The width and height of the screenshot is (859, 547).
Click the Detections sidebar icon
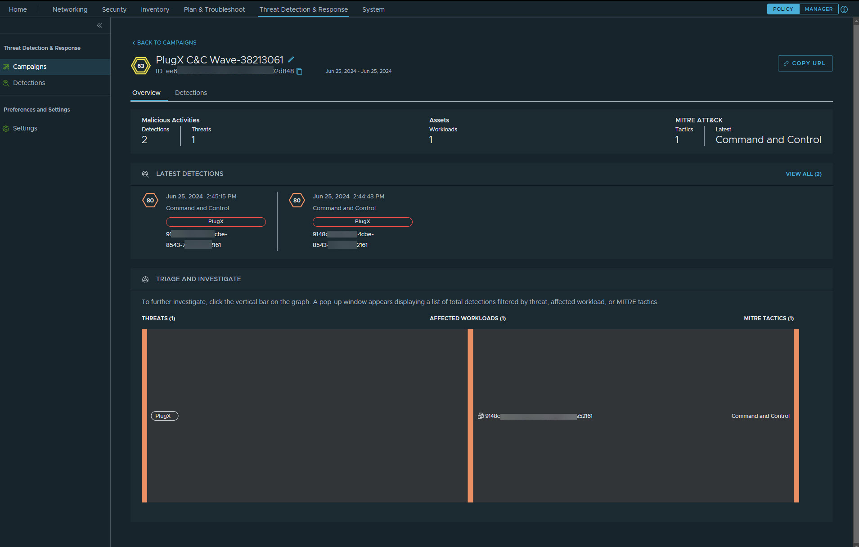6,83
